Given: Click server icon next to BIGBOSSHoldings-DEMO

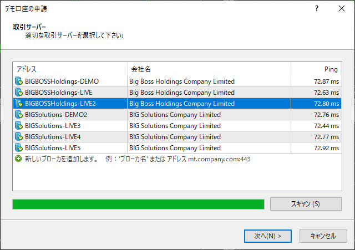Looking at the screenshot, I should click(x=19, y=81).
